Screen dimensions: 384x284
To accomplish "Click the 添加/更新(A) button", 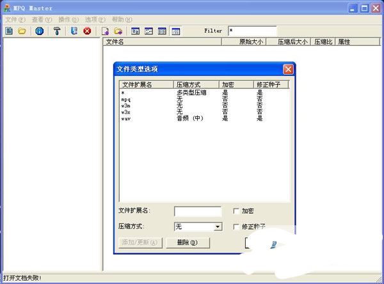I will coord(140,243).
